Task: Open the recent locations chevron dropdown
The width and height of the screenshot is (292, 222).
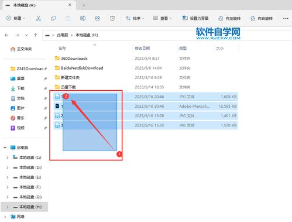Action: [26, 35]
